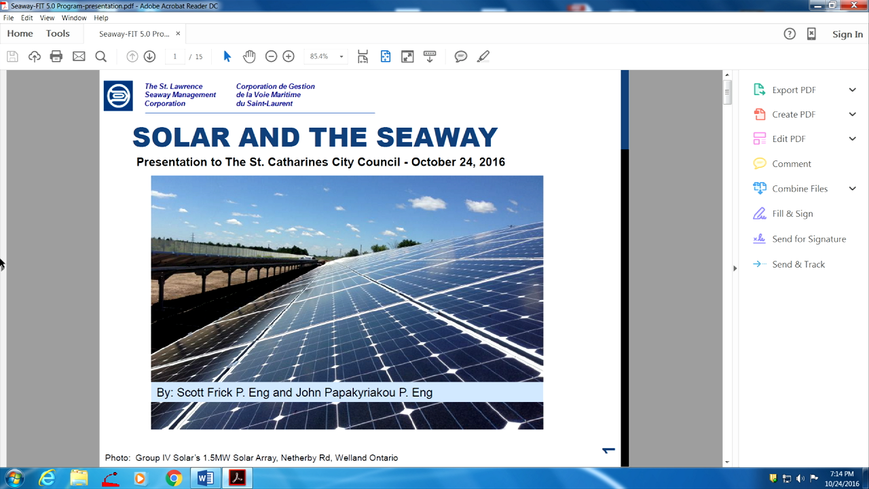Click the mobile link icon near Sign In
This screenshot has width=869, height=489.
(811, 34)
